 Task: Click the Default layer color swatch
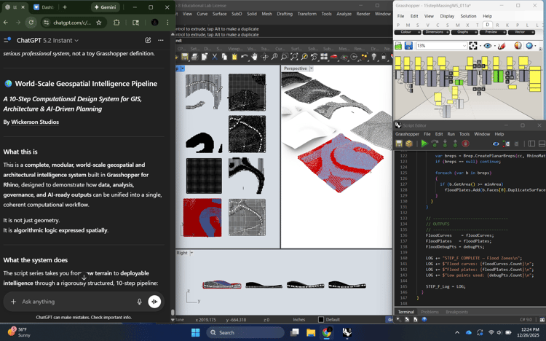321,320
